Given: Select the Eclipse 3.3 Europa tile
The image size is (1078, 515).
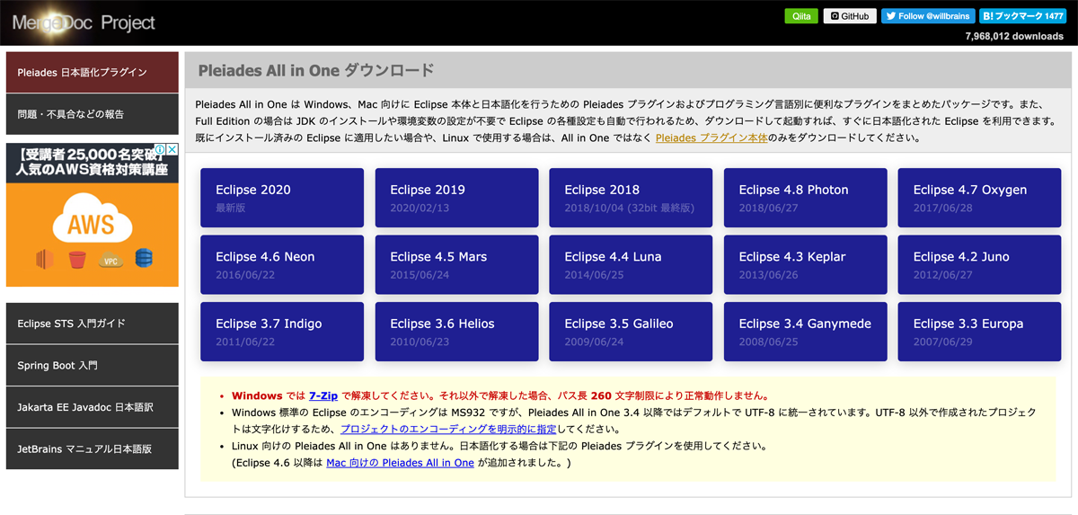Looking at the screenshot, I should (x=979, y=332).
